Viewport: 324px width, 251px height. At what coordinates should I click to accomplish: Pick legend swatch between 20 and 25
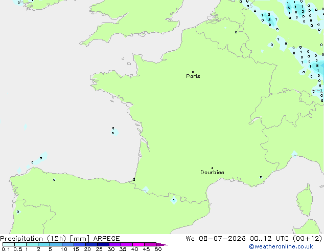91,244
